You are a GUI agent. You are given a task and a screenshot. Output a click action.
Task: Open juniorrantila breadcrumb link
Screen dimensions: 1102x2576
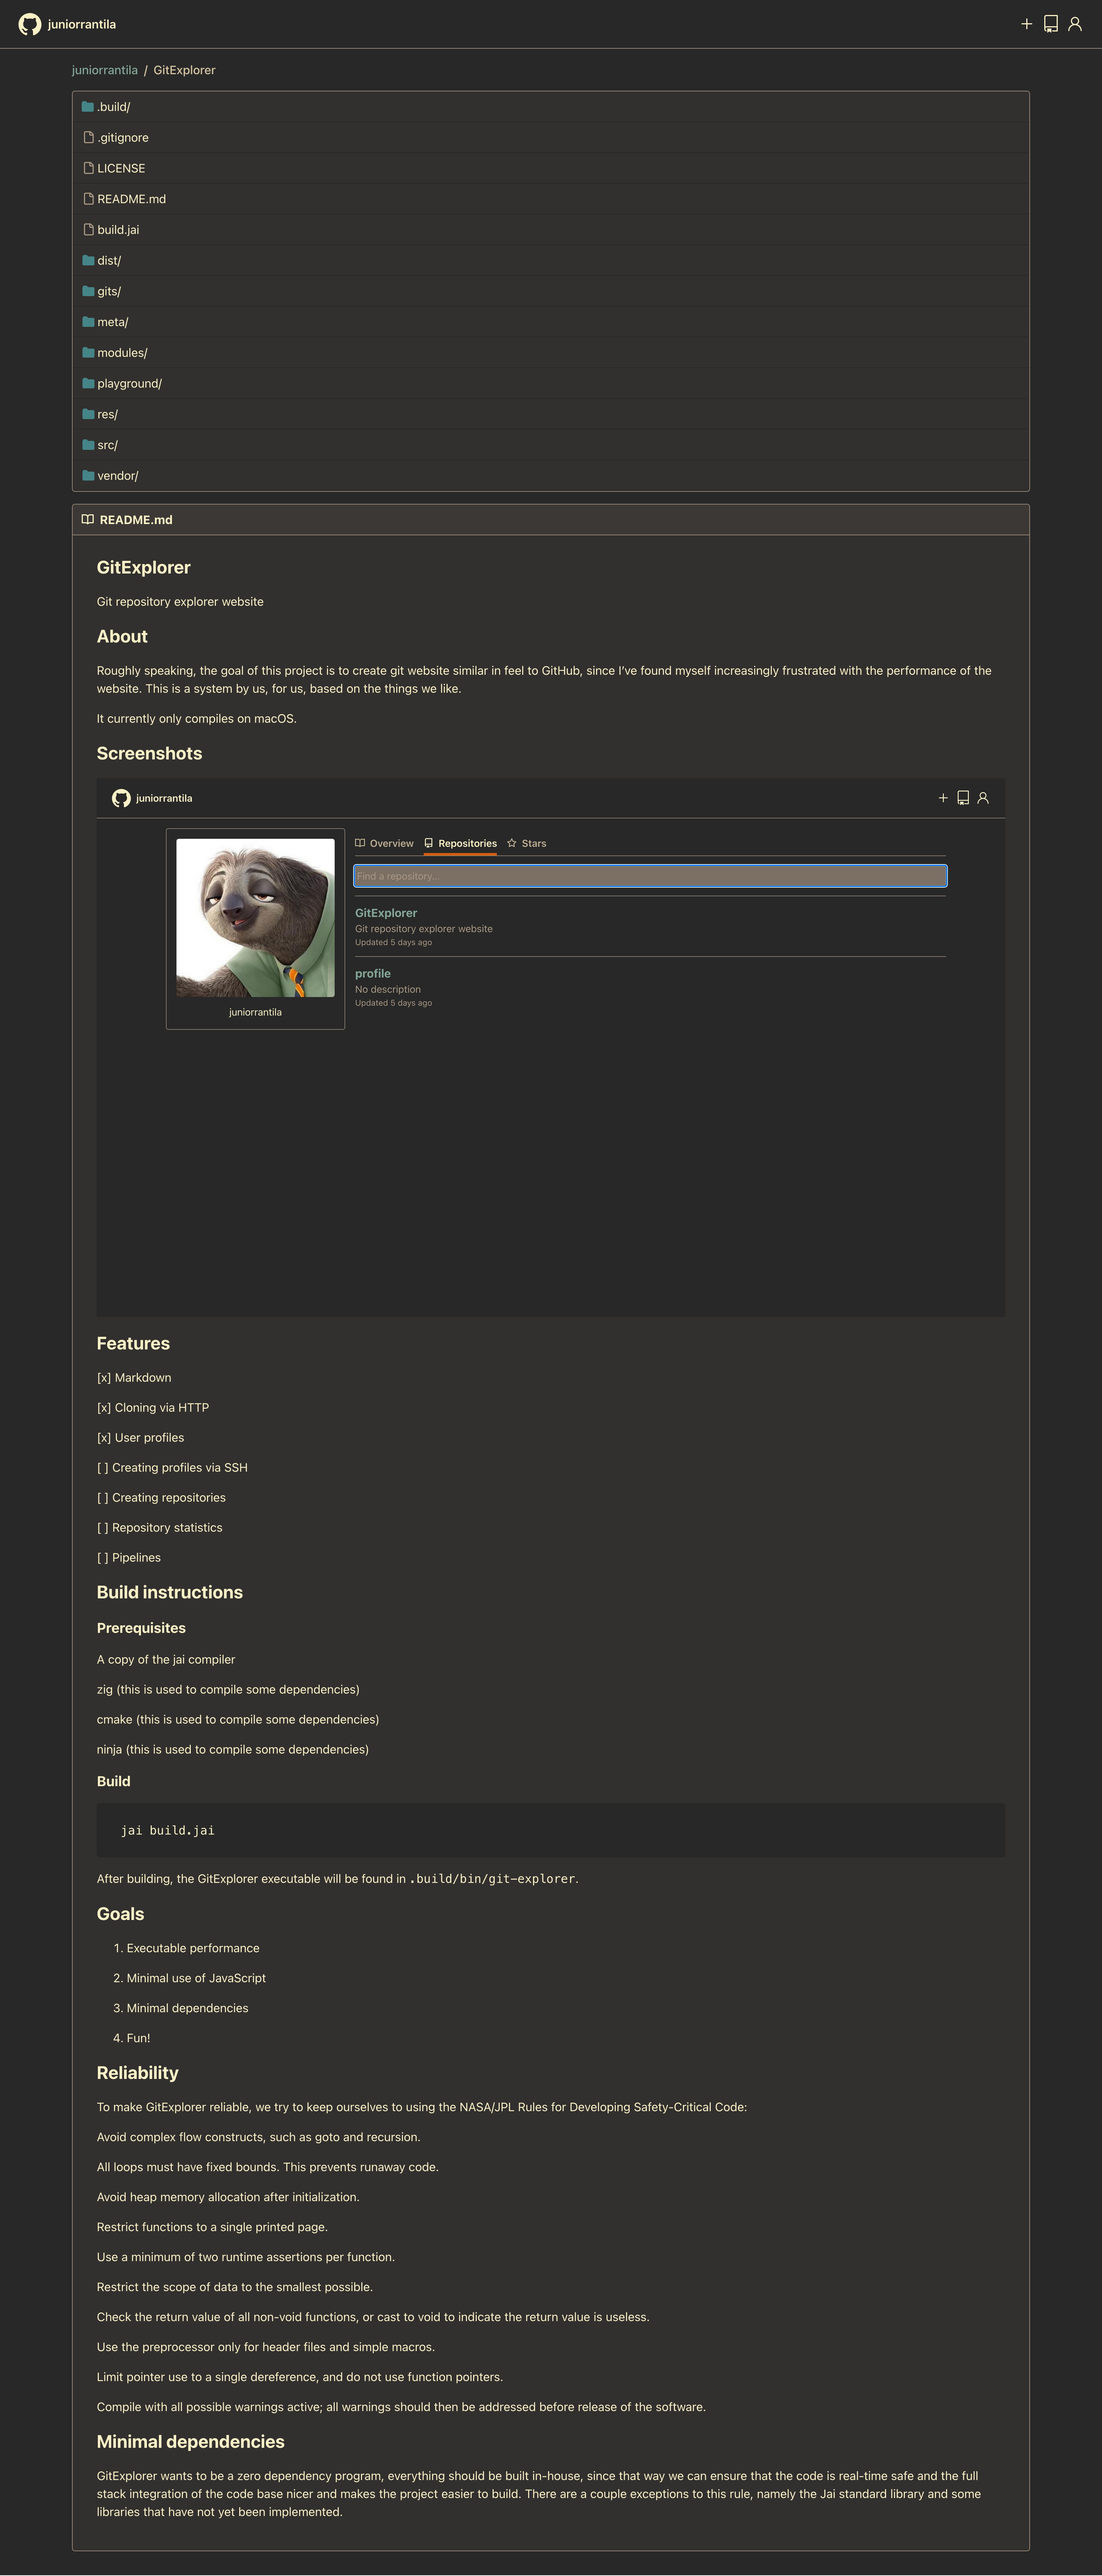(105, 70)
